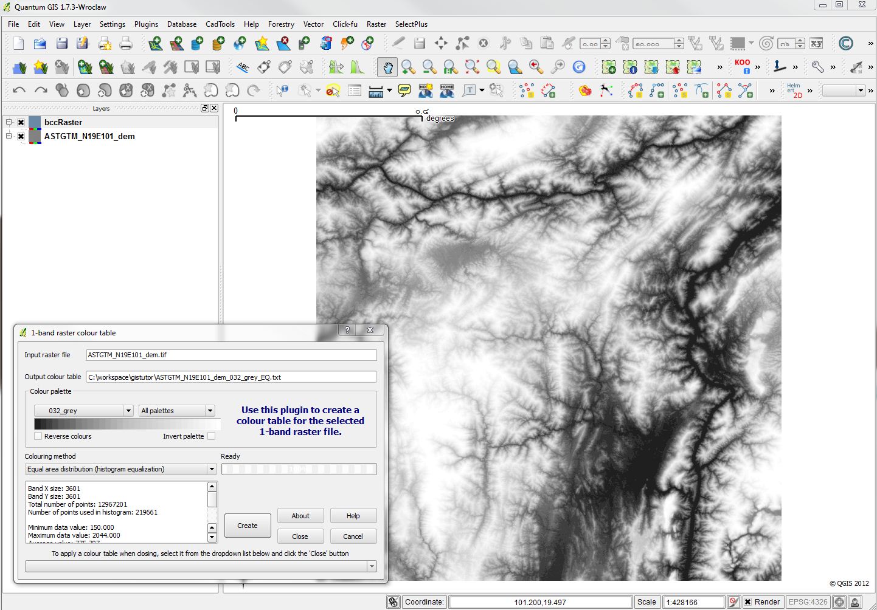The width and height of the screenshot is (877, 610).
Task: Enable the Reverse colours checkbox
Action: [38, 436]
